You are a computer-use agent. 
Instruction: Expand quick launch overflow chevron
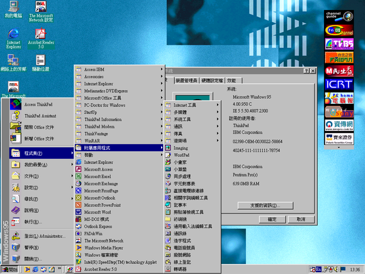point(59,268)
